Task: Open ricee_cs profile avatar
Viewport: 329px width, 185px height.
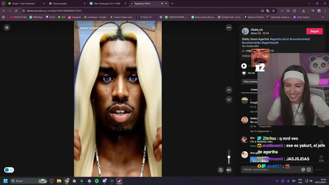Action: [245, 31]
